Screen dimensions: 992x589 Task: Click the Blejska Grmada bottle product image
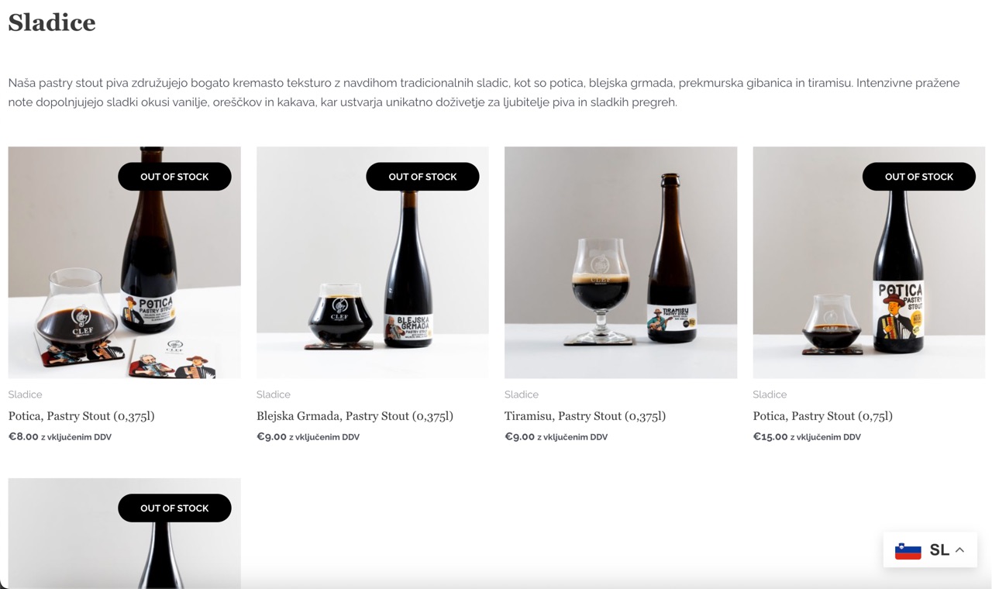373,263
